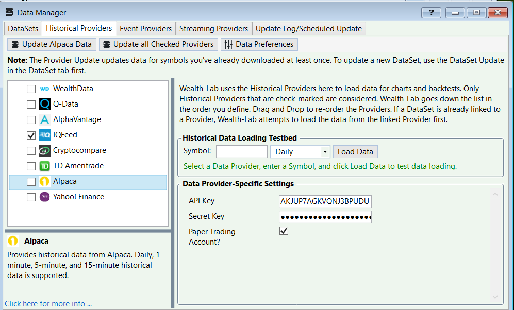Click Update Alpaca Data button
This screenshot has width=514, height=310.
[52, 44]
